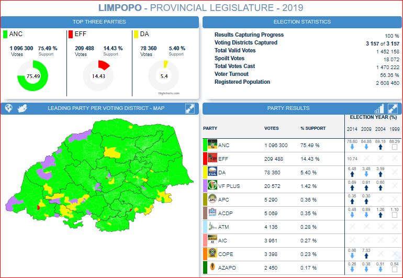Expand the voting district map to fullscreen
This screenshot has height=278, width=403.
coord(190,108)
